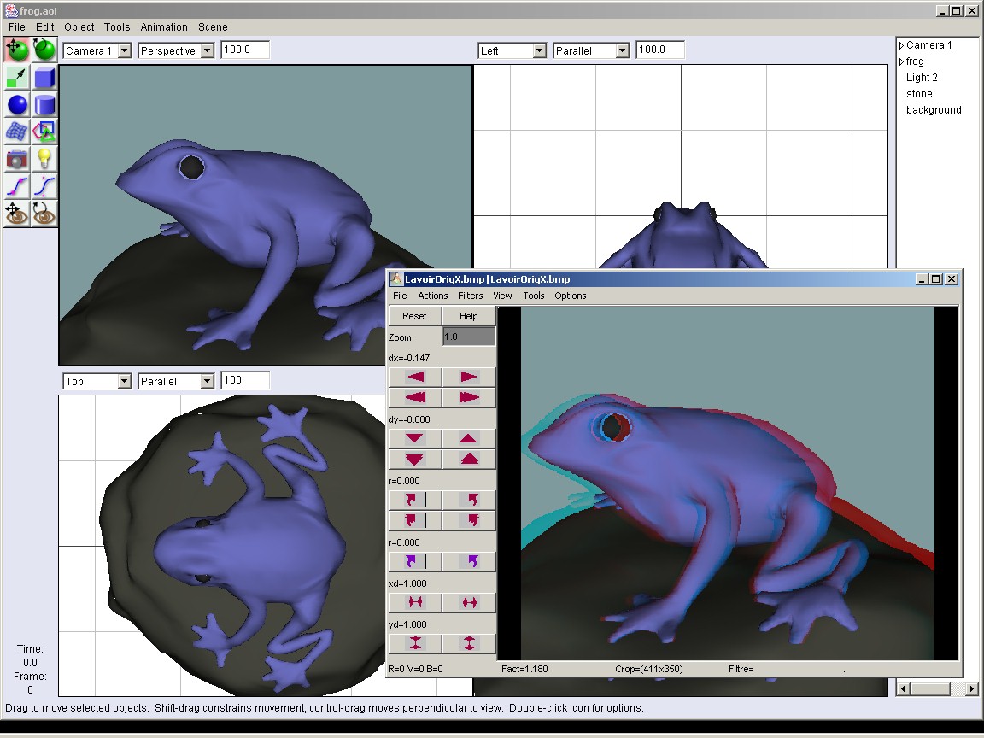The width and height of the screenshot is (984, 738).
Task: Open the Animation menu
Action: (x=164, y=27)
